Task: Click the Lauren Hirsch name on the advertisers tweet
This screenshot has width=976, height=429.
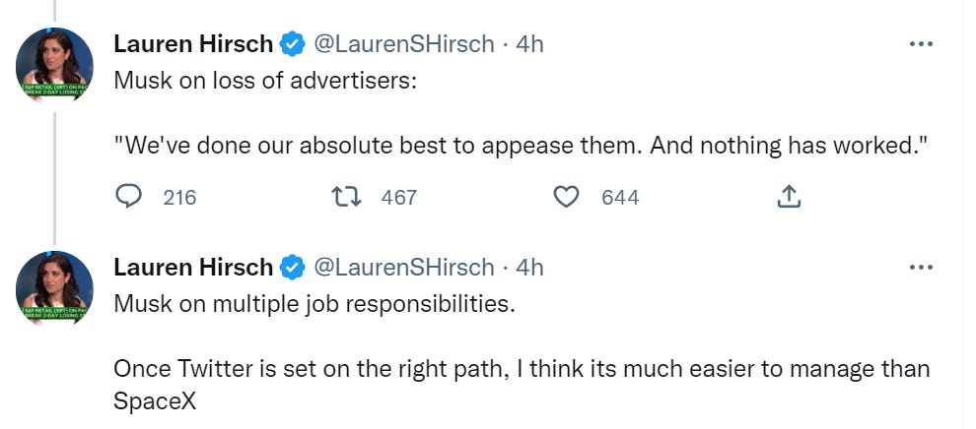Action: (x=193, y=44)
